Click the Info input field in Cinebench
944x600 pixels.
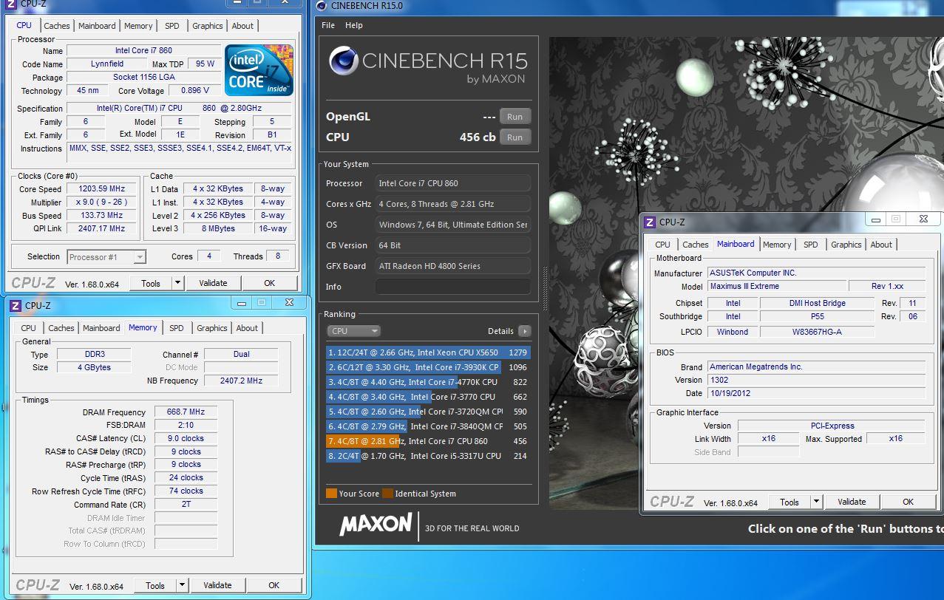point(452,287)
